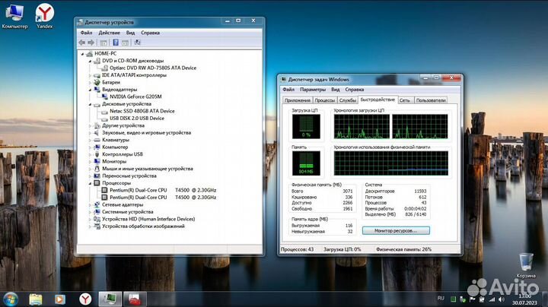The height and width of the screenshot is (307, 548).
Task: Open the Yandex browser desktop shortcut
Action: pyautogui.click(x=45, y=16)
